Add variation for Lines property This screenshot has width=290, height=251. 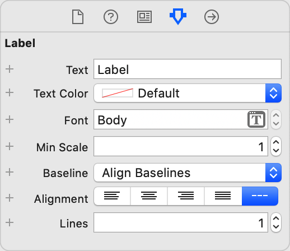[10, 222]
